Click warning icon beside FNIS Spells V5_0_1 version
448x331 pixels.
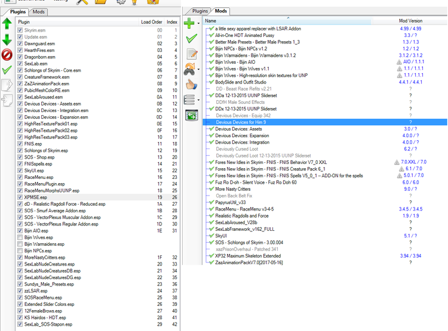[x=400, y=175]
